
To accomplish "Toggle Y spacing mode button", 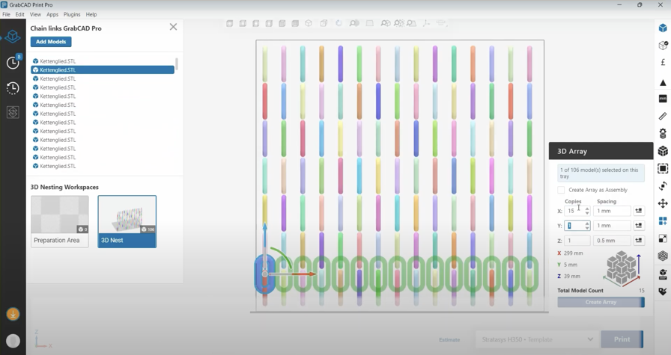I will pyautogui.click(x=639, y=226).
